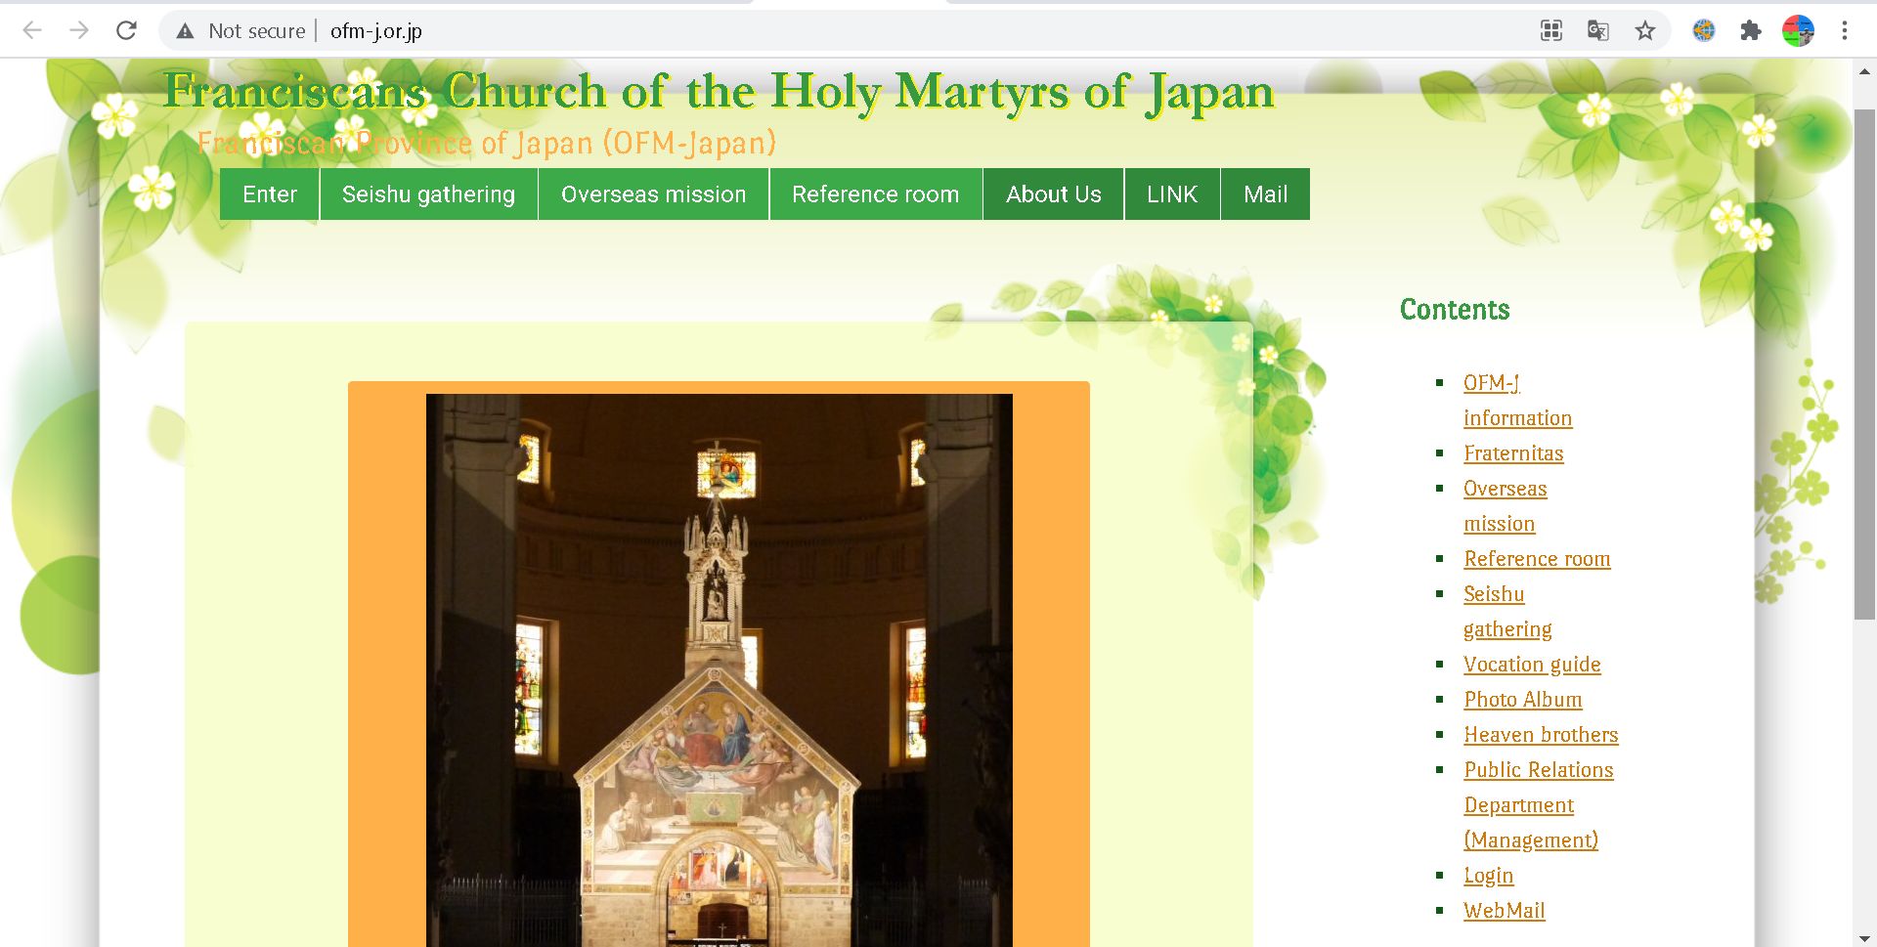
Task: Select About Us in the navigation bar
Action: (1053, 194)
